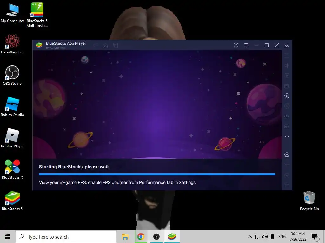Open the Windows Start menu
This screenshot has width=325, height=243.
pyautogui.click(x=8, y=237)
